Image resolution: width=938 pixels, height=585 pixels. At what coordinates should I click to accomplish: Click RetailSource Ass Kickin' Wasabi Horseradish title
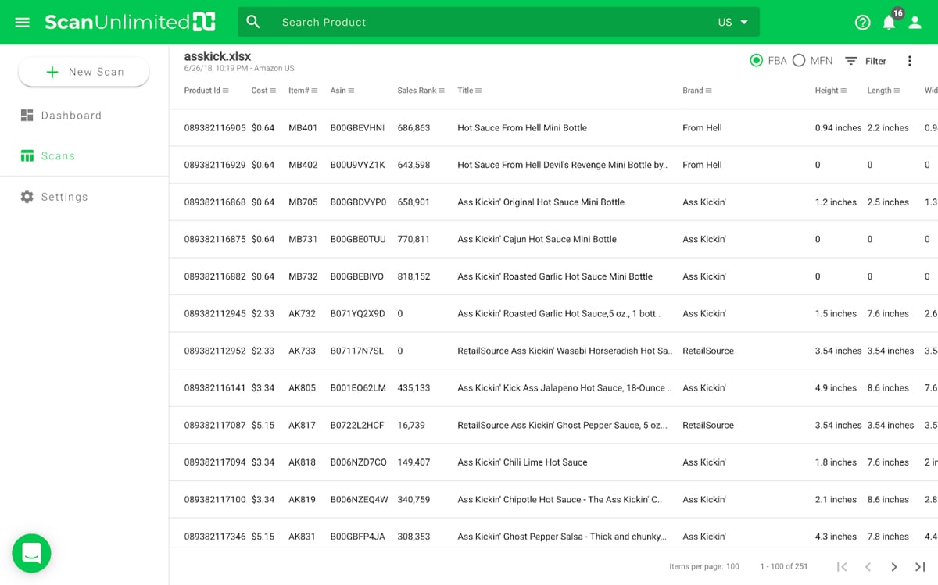pos(564,351)
